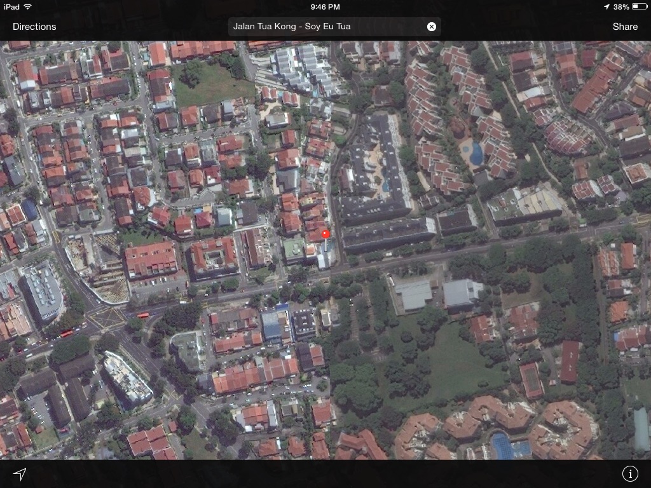This screenshot has width=651, height=488.
Task: Tap the iPad carrier label
Action: [x=11, y=6]
